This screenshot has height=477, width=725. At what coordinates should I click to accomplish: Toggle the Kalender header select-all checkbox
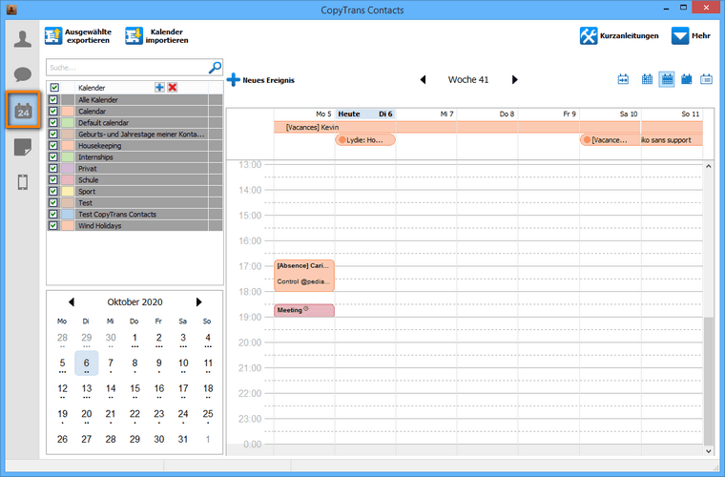[54, 88]
